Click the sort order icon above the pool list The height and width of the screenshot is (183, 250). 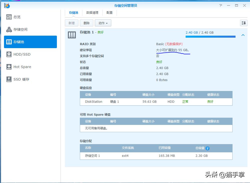244,23
